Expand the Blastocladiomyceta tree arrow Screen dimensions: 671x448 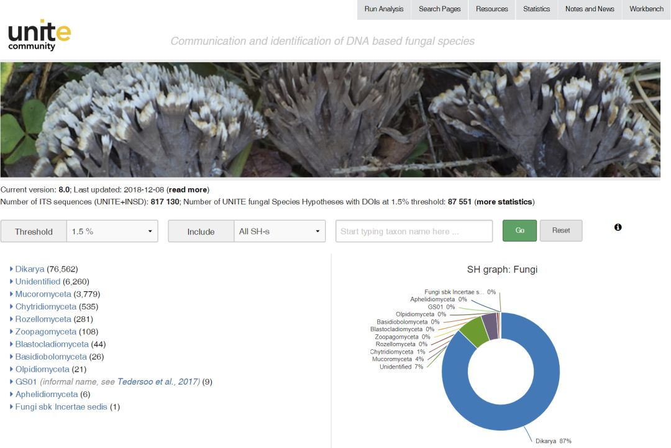pyautogui.click(x=11, y=344)
